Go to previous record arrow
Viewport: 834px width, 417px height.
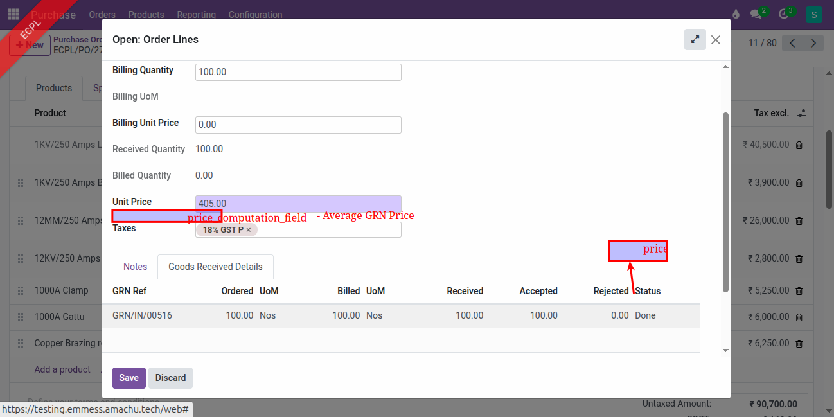(793, 43)
